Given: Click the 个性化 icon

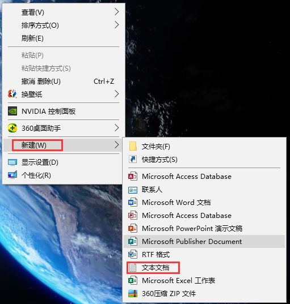Looking at the screenshot, I should tap(12, 175).
